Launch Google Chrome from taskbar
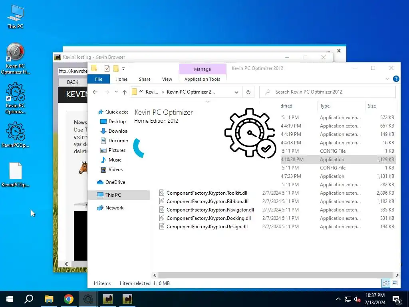Image resolution: width=409 pixels, height=307 pixels. [x=69, y=299]
